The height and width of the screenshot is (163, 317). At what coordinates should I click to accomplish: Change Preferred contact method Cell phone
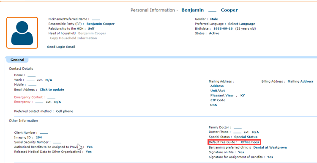click(65, 111)
